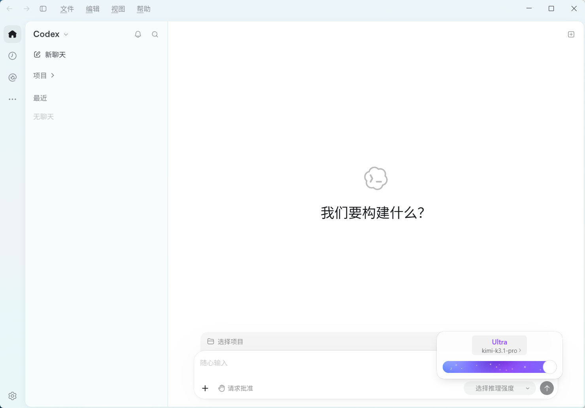
Task: Expand the 项目 section
Action: coord(44,75)
